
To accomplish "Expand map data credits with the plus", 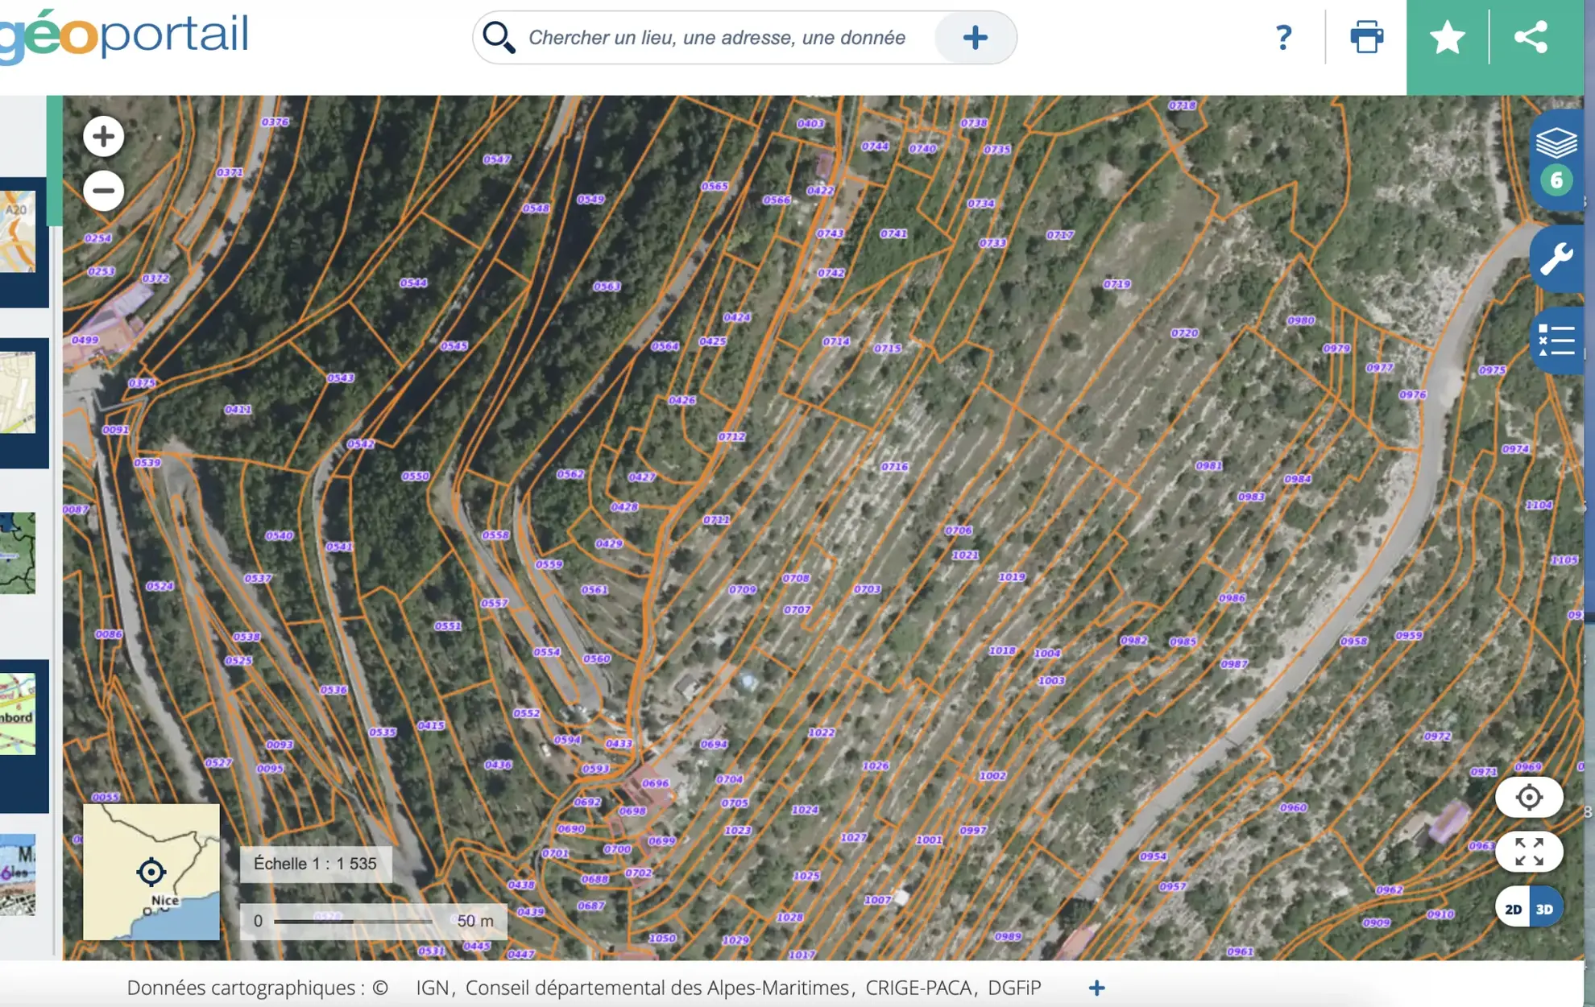I will point(1096,988).
